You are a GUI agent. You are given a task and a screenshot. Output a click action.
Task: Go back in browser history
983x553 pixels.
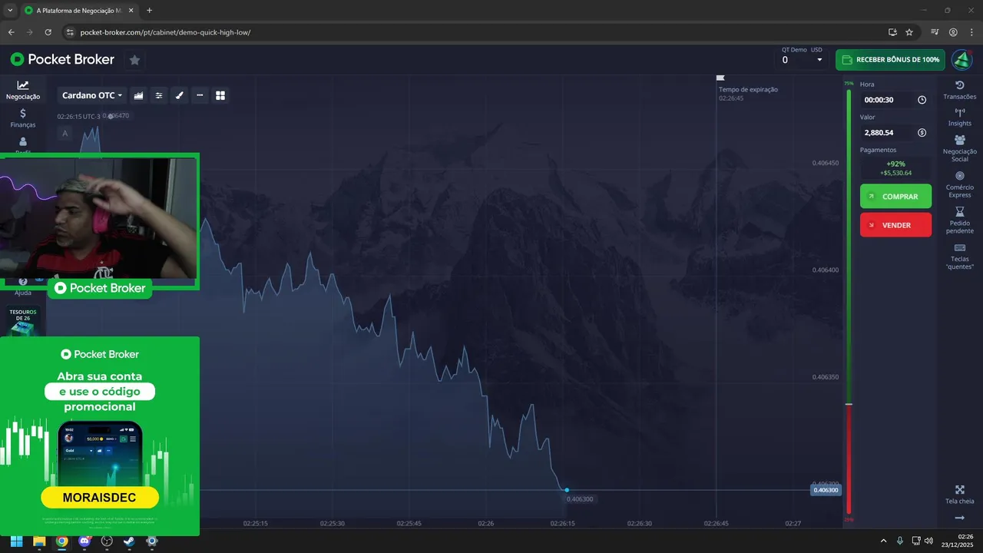(12, 32)
